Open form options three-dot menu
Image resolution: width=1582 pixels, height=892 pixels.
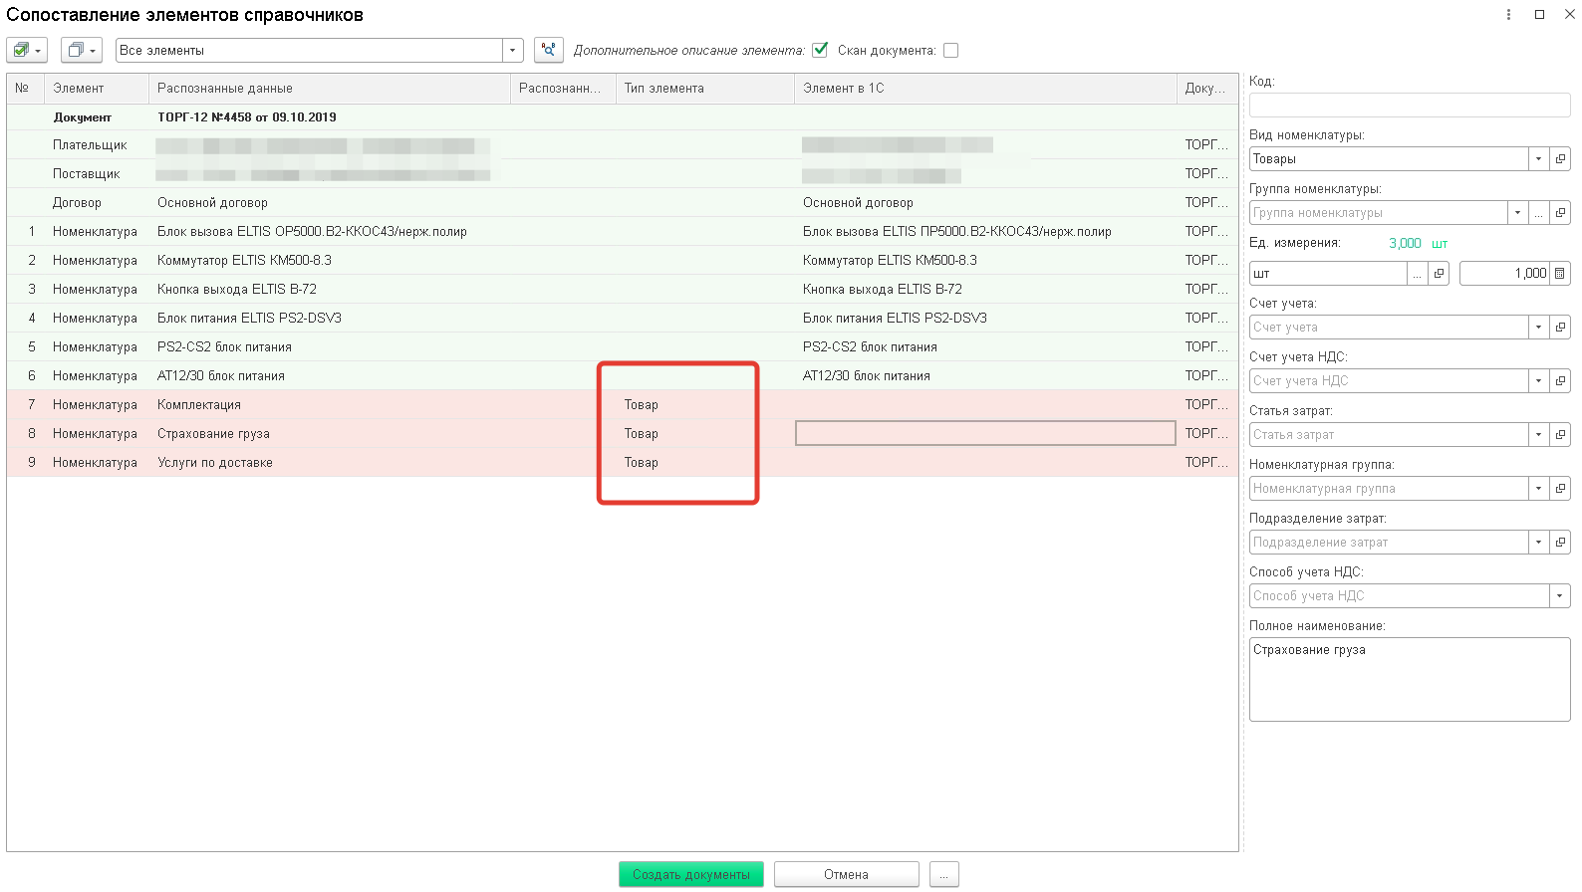point(1508,14)
